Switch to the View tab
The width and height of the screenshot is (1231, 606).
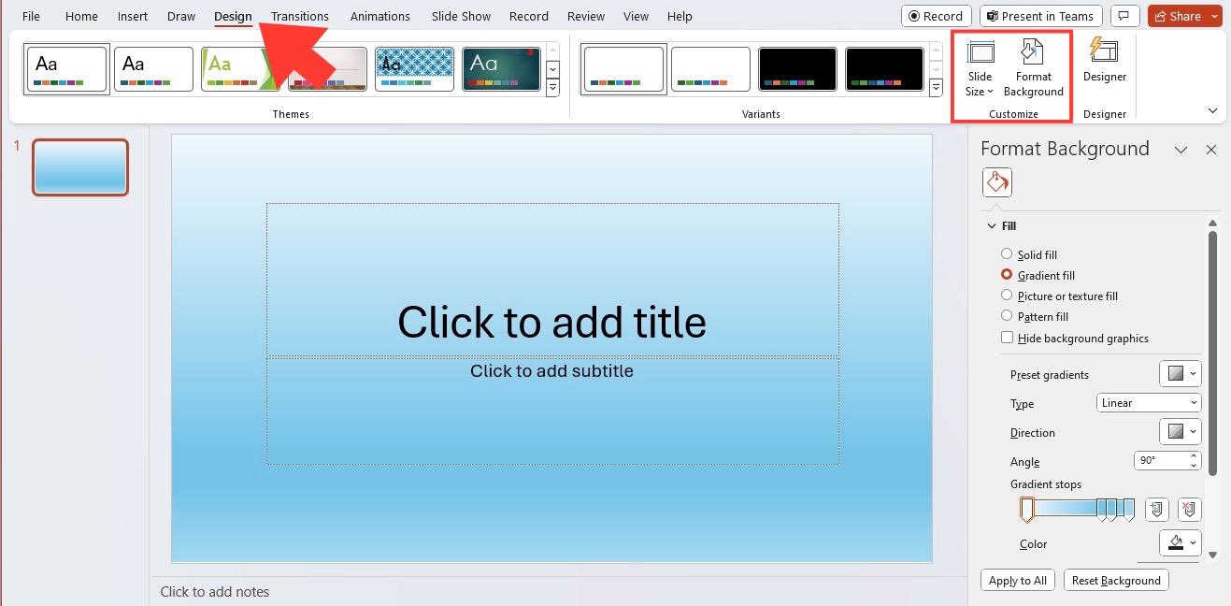pyautogui.click(x=637, y=16)
